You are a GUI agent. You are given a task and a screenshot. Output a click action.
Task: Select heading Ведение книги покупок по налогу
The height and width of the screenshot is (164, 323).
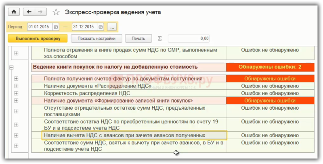click(x=115, y=67)
